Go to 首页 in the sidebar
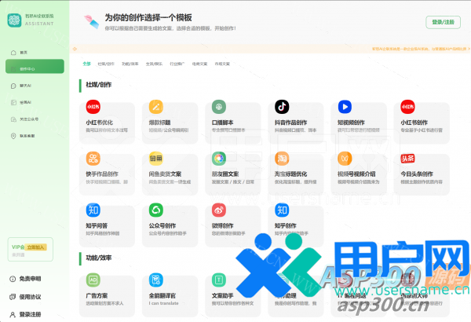 coord(24,51)
